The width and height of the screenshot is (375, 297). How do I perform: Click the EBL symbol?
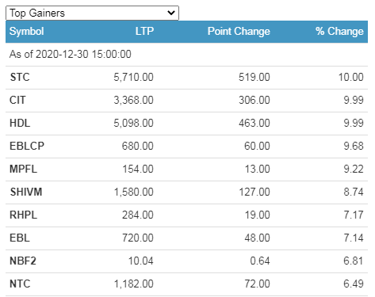tap(20, 238)
